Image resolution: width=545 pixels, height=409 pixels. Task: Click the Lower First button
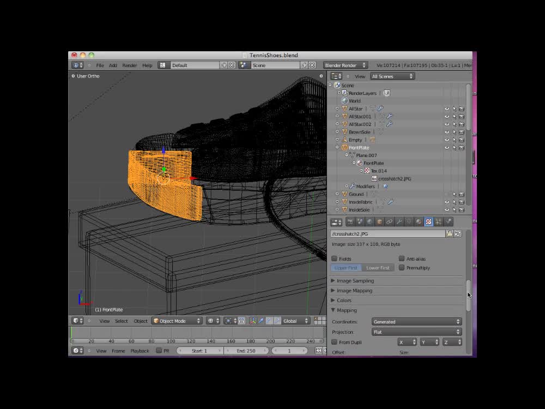[378, 268]
